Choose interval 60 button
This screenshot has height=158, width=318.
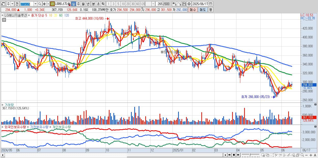138,4
